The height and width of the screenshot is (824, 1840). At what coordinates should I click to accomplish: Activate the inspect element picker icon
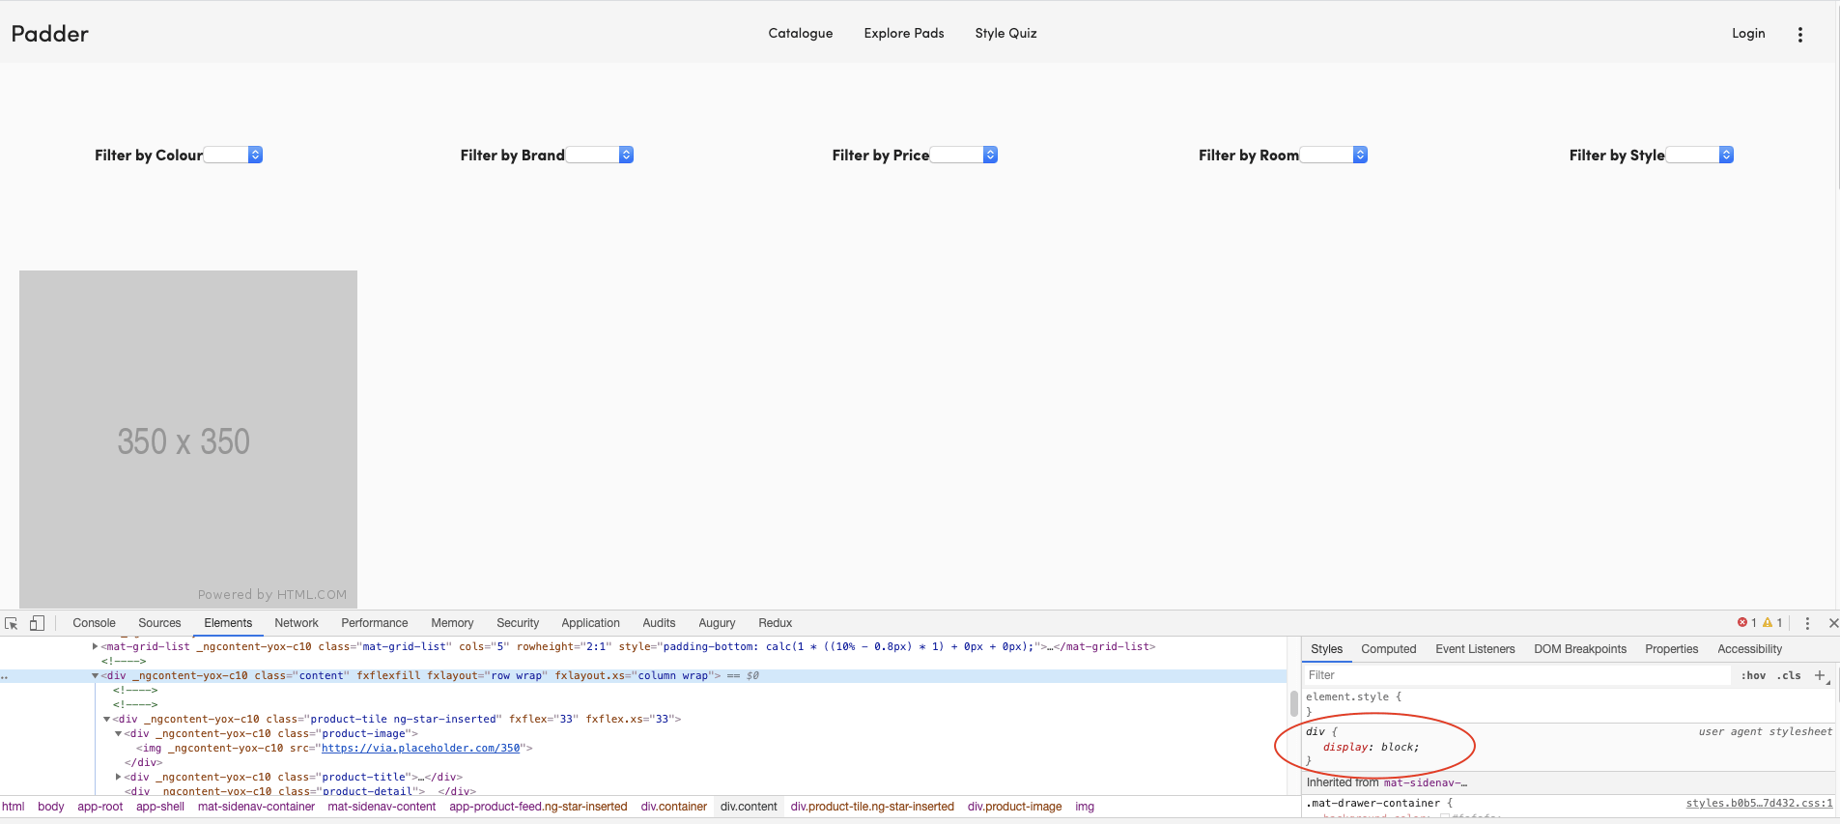12,623
